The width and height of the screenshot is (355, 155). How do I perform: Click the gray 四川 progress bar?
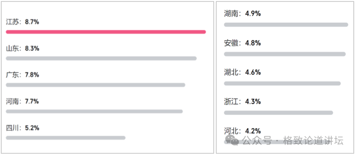(66, 138)
